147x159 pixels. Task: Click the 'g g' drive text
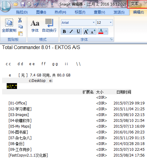[55, 64]
